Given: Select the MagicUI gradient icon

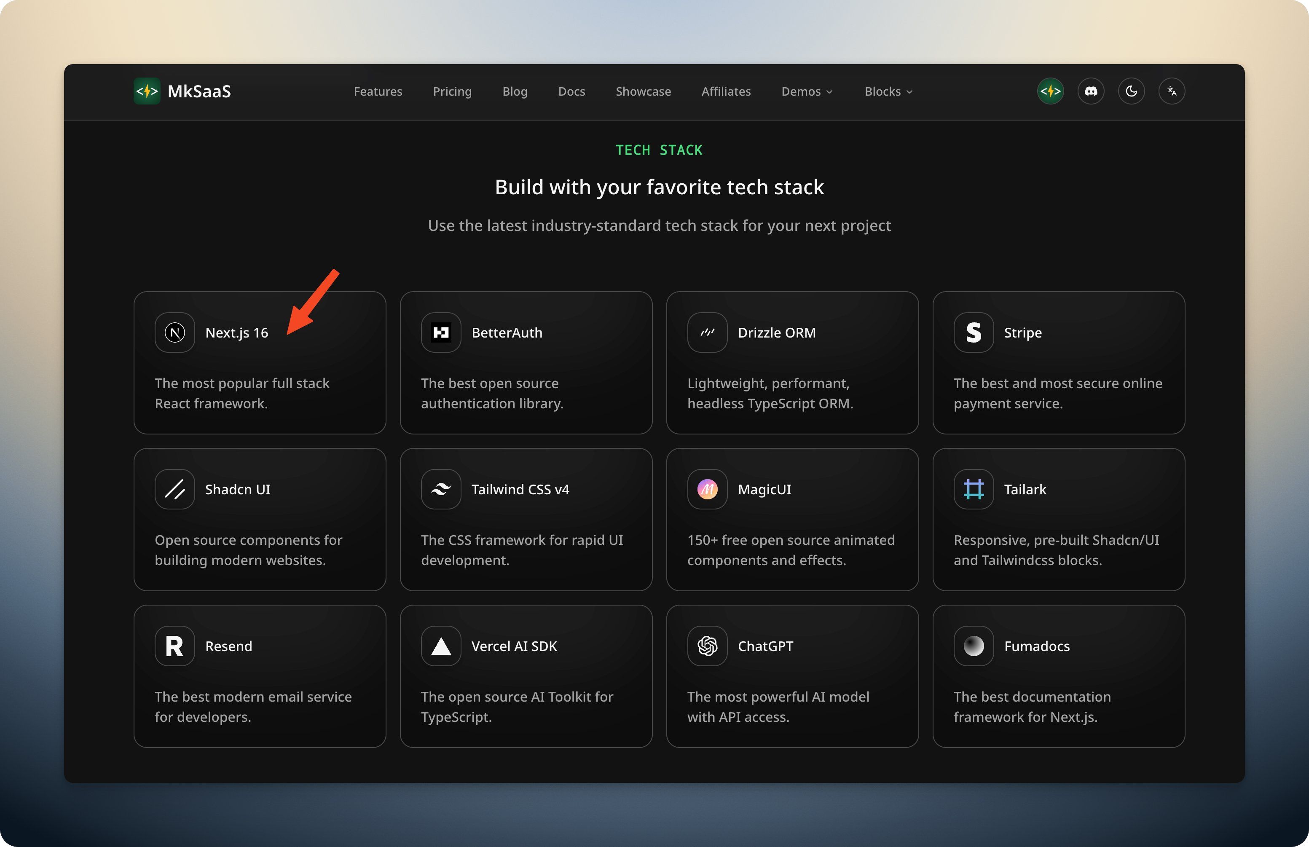Looking at the screenshot, I should (x=707, y=490).
